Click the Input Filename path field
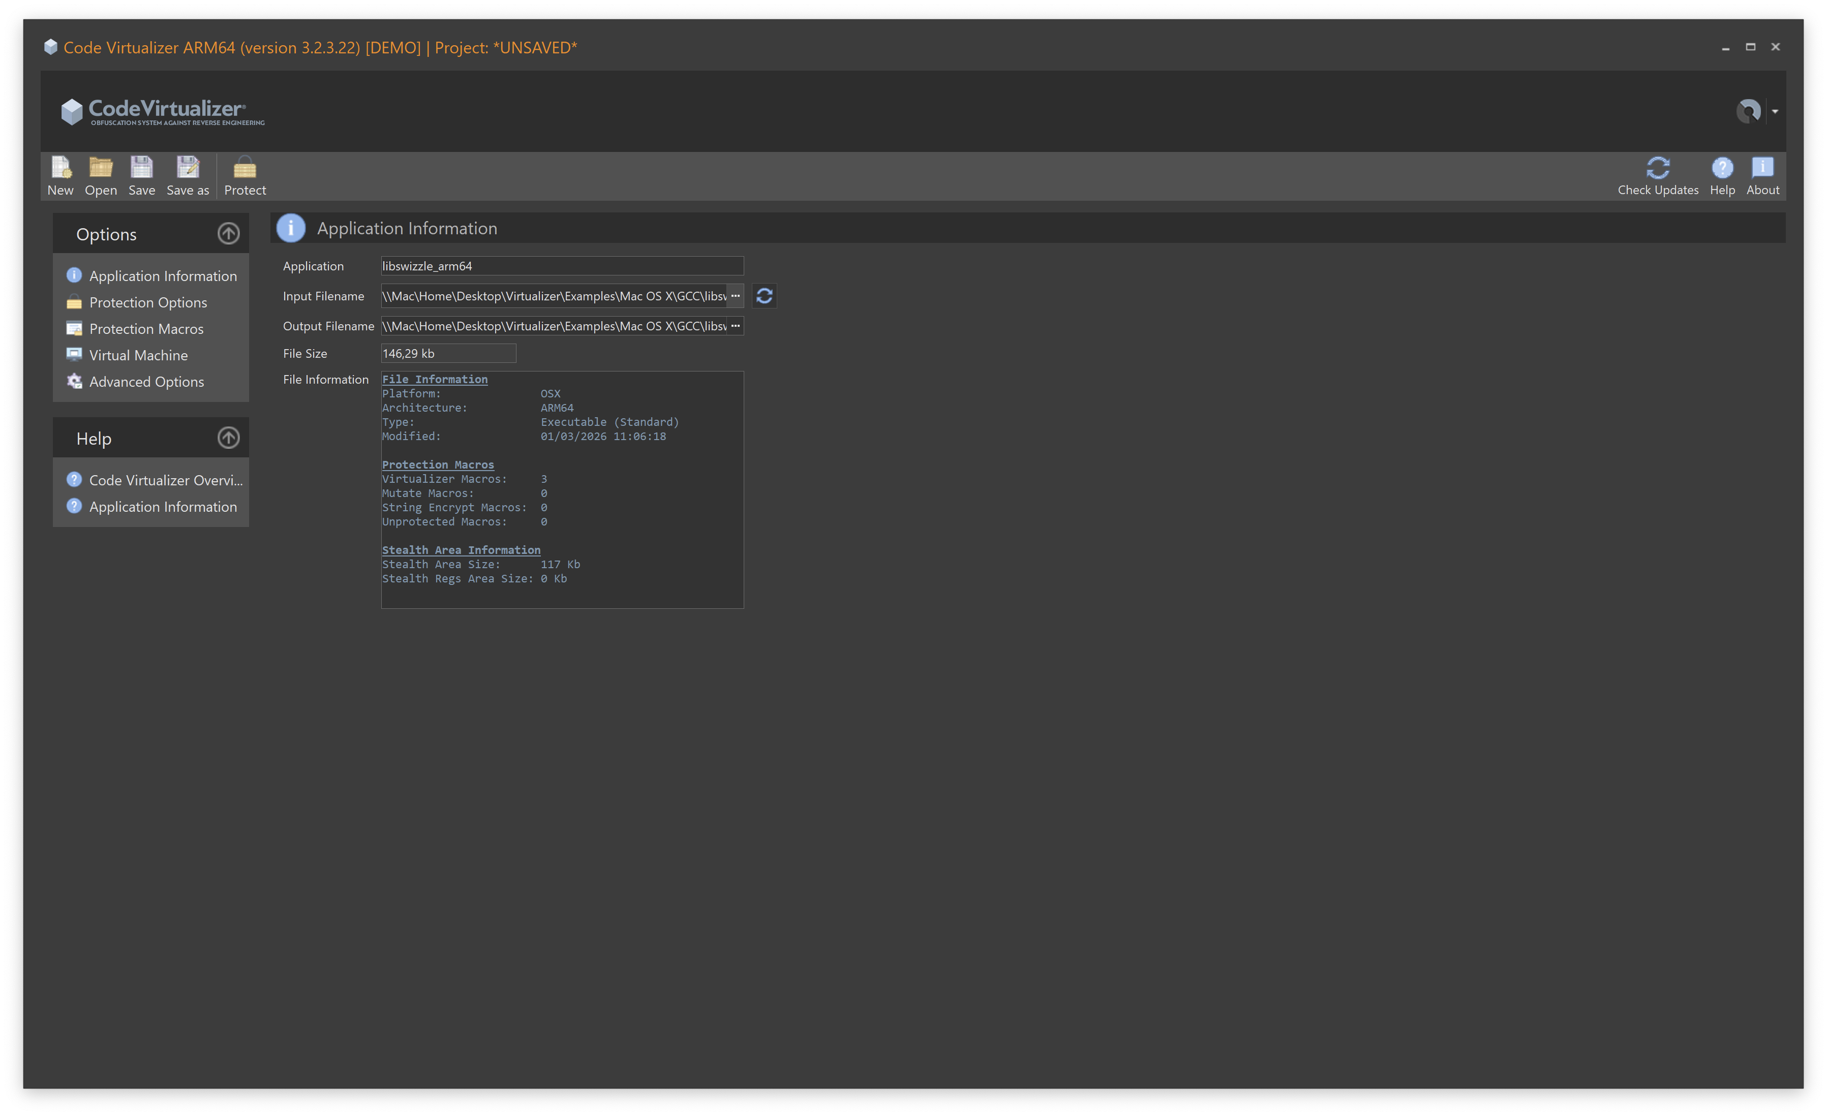The width and height of the screenshot is (1827, 1116). click(x=554, y=296)
